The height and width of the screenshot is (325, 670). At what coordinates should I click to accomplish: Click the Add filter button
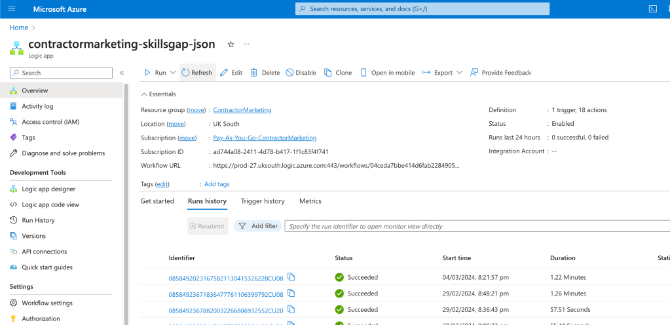(258, 226)
